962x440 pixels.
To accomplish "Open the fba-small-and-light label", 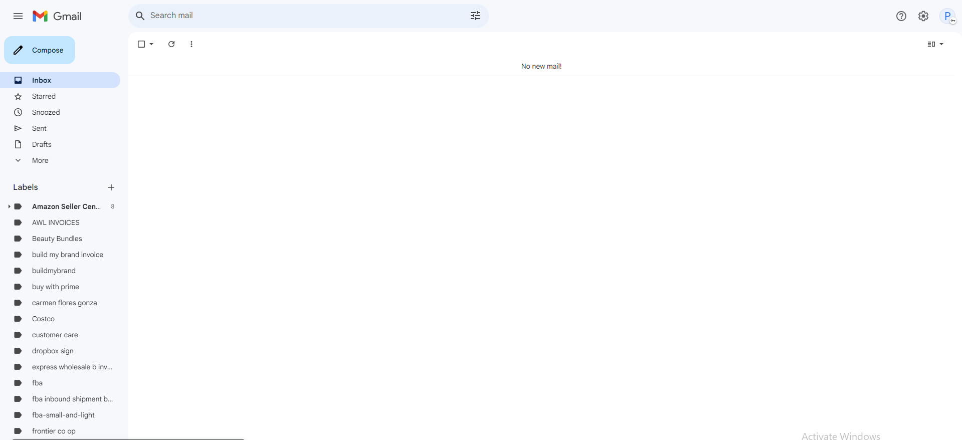I will [x=60, y=415].
